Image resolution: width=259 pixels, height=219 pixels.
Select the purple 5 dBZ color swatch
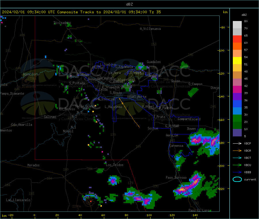click(237, 133)
